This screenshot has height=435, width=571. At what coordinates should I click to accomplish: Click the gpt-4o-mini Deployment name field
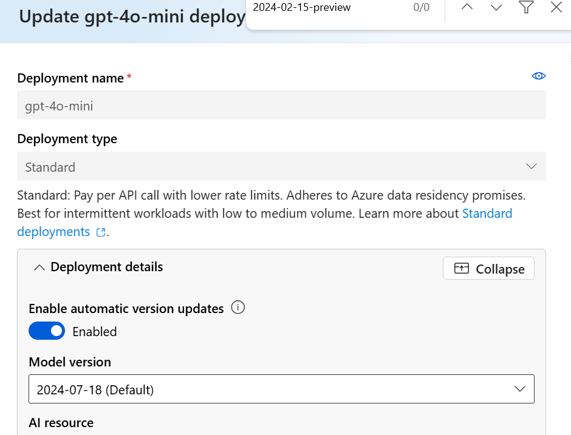281,106
